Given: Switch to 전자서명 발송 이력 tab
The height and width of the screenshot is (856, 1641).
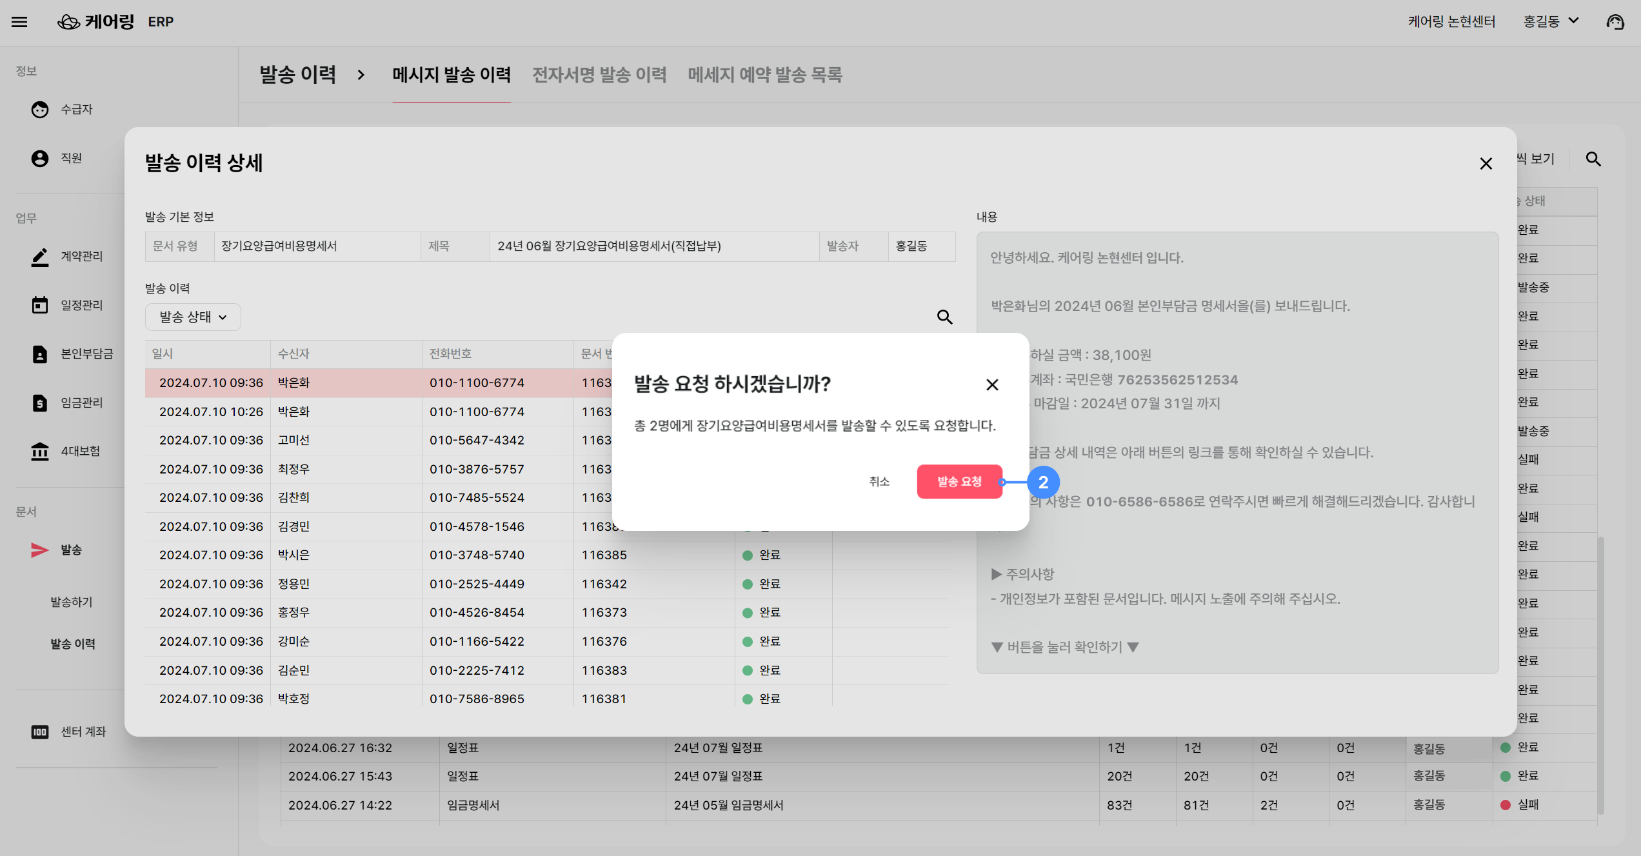Looking at the screenshot, I should 599,75.
